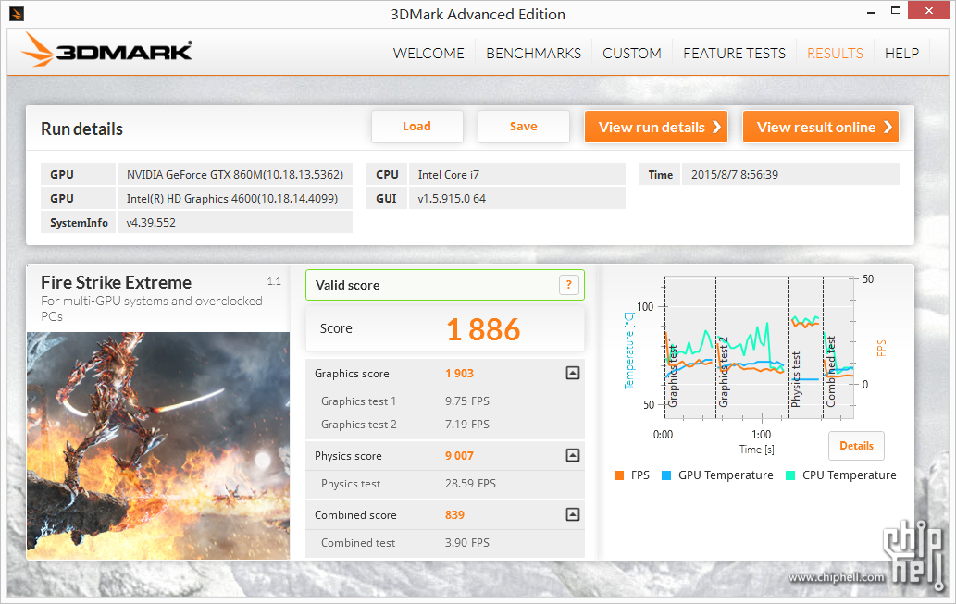Click Combined test result 3.90 FPS
The image size is (956, 604).
click(467, 542)
